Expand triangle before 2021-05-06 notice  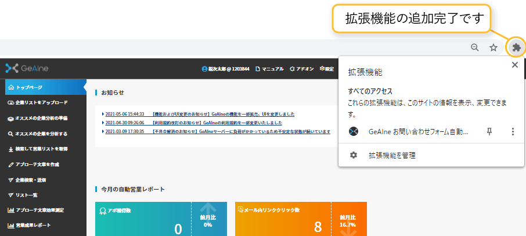[103, 114]
